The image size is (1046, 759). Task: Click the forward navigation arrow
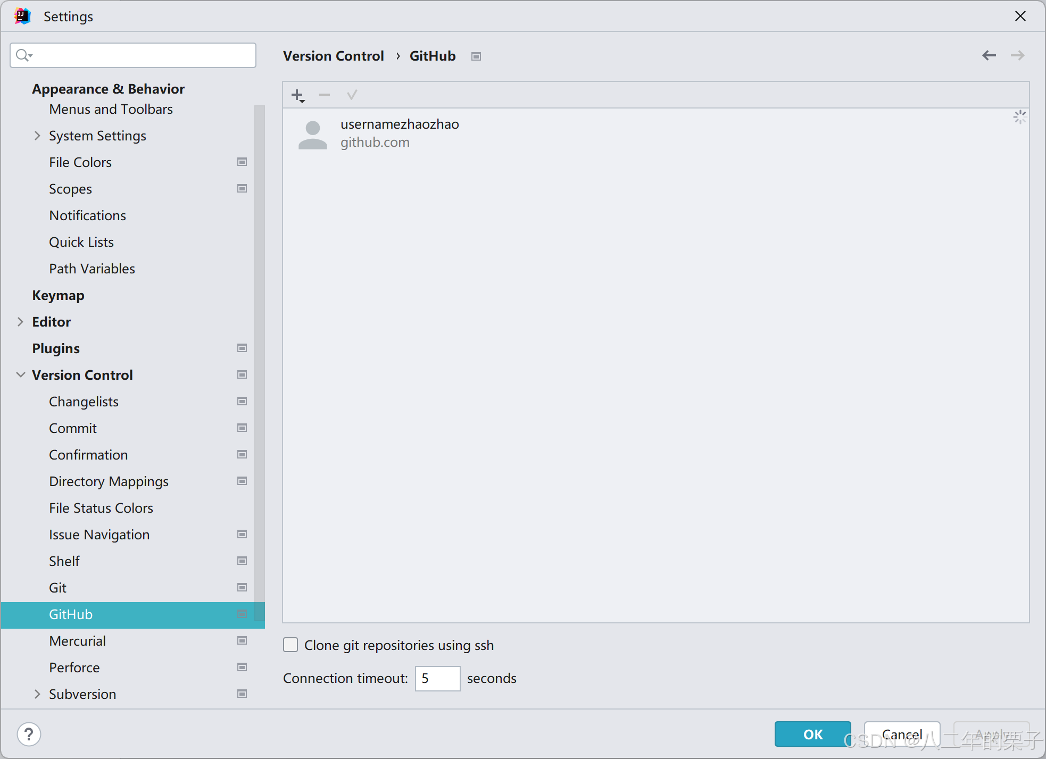[x=1017, y=55]
